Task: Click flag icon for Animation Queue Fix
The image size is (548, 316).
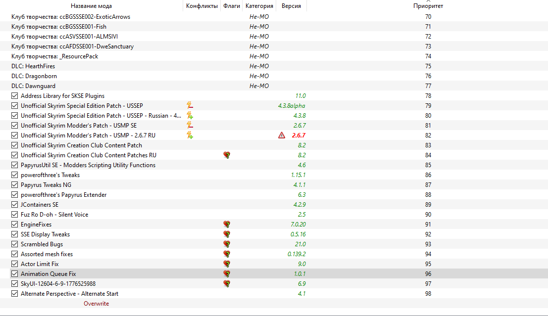Action: pyautogui.click(x=227, y=274)
